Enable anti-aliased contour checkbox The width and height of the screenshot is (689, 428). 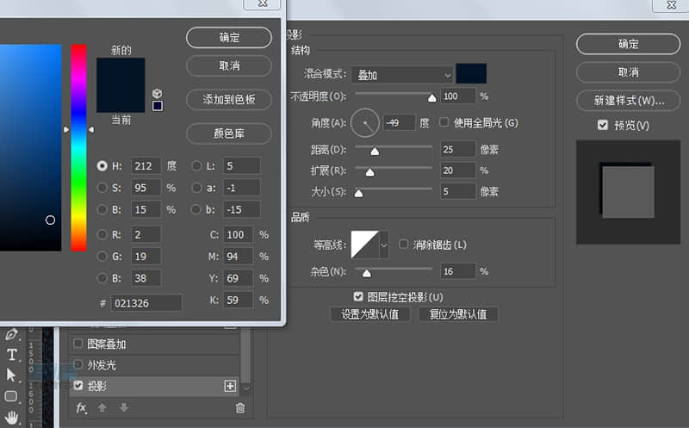point(403,244)
